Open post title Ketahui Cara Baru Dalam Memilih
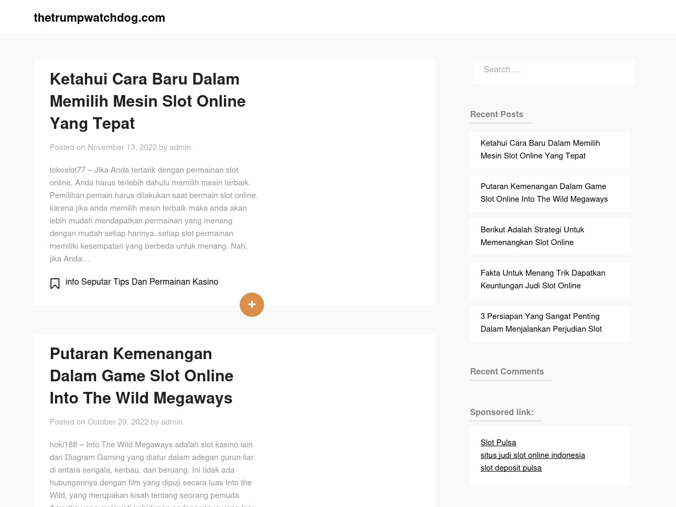Screen dimensions: 676x507 pyautogui.click(x=148, y=101)
